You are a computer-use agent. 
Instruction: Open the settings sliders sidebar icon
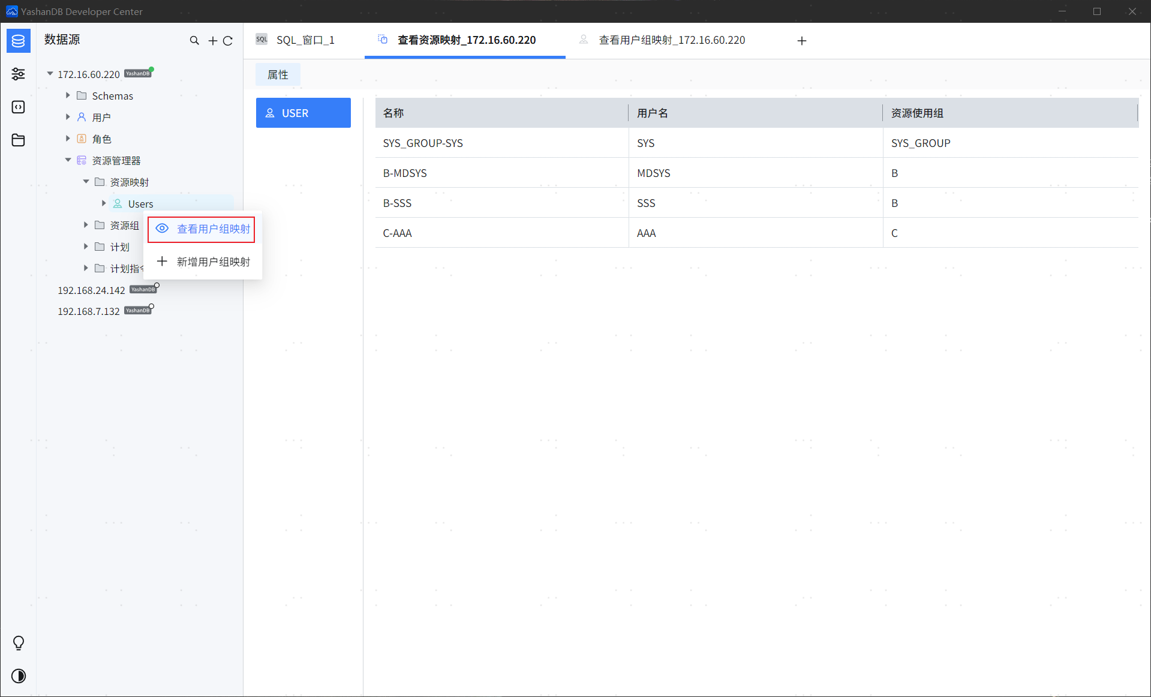click(x=19, y=74)
